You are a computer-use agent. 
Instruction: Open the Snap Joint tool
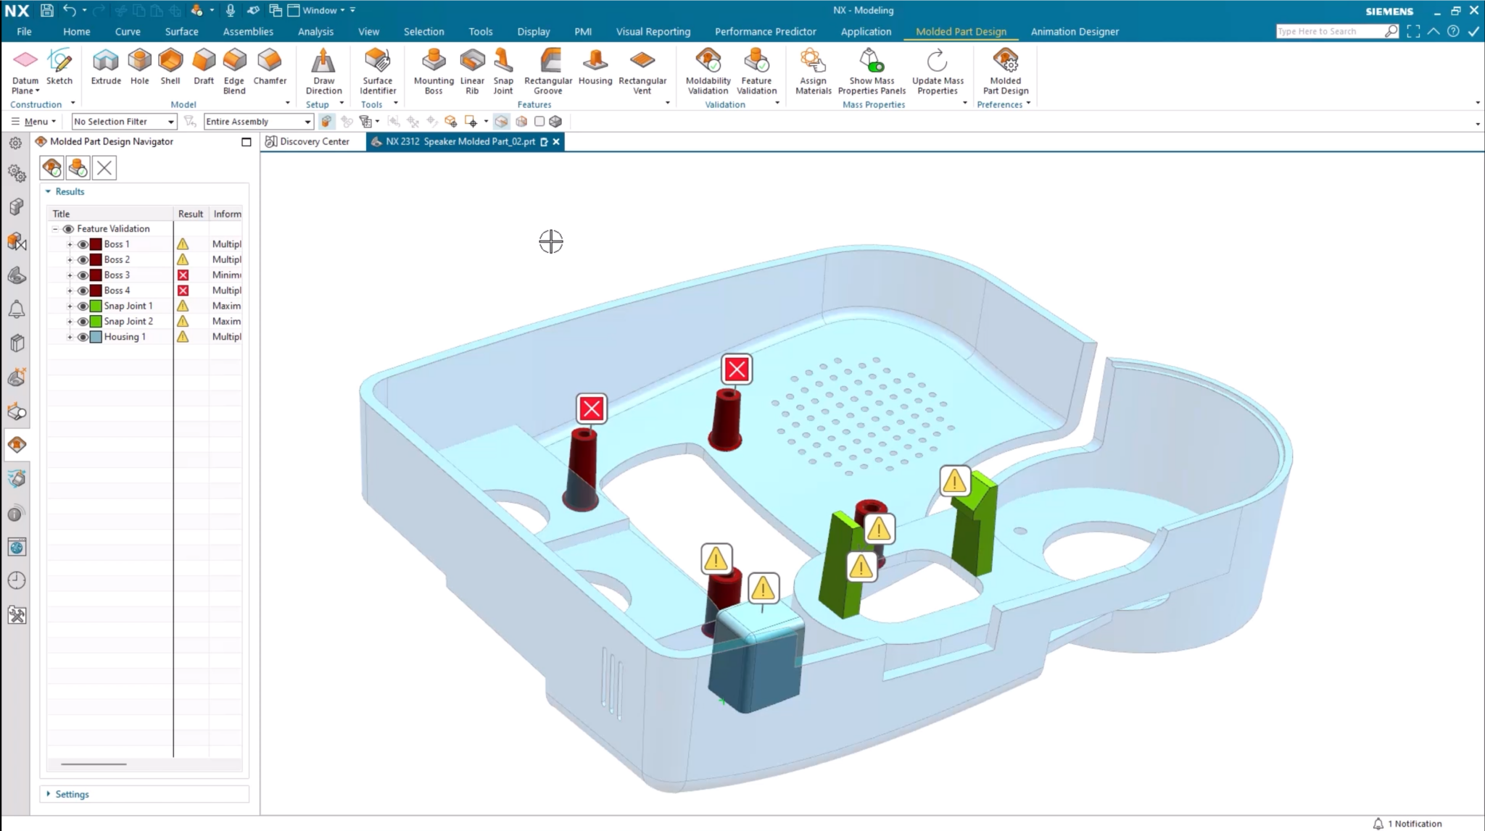pos(503,69)
